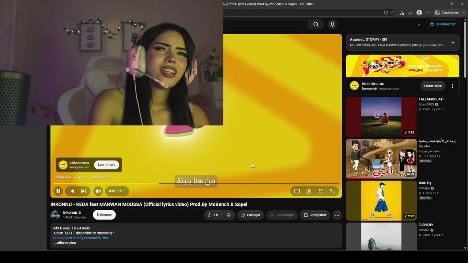Open options menu for the tridentmaroc sidebar ad
The height and width of the screenshot is (263, 468).
(x=452, y=86)
